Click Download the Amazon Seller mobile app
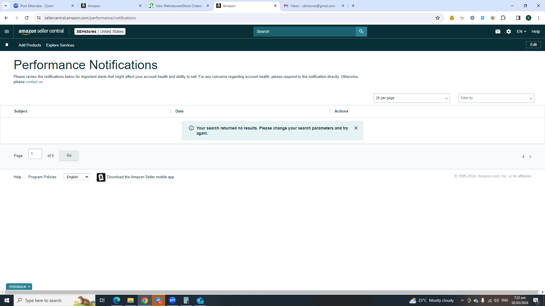This screenshot has height=306, width=545. point(141,177)
